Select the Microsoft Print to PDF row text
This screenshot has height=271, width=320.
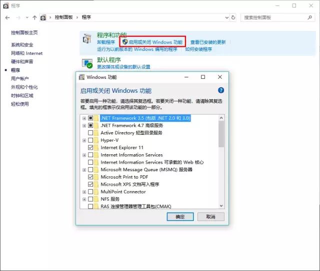click(124, 177)
